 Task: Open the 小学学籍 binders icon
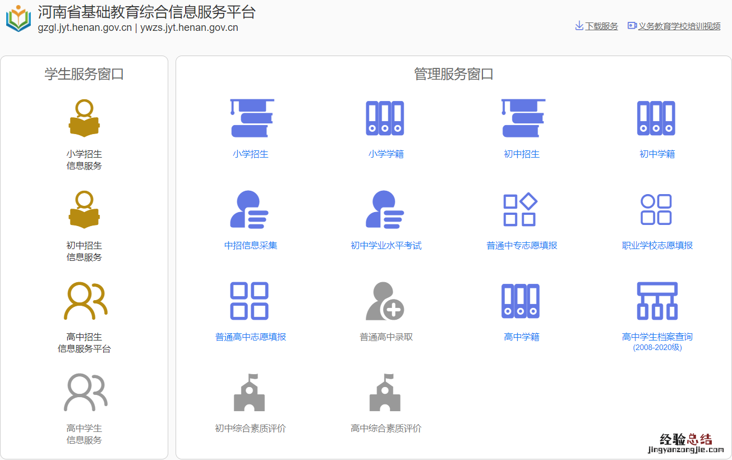(385, 118)
